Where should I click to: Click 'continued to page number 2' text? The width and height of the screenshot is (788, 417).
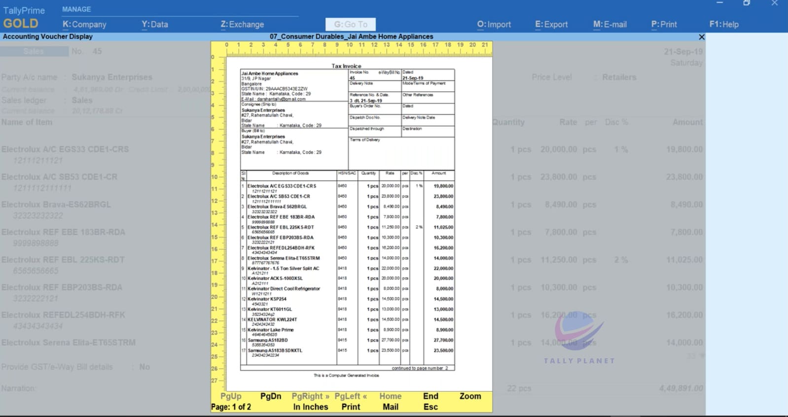tap(420, 368)
